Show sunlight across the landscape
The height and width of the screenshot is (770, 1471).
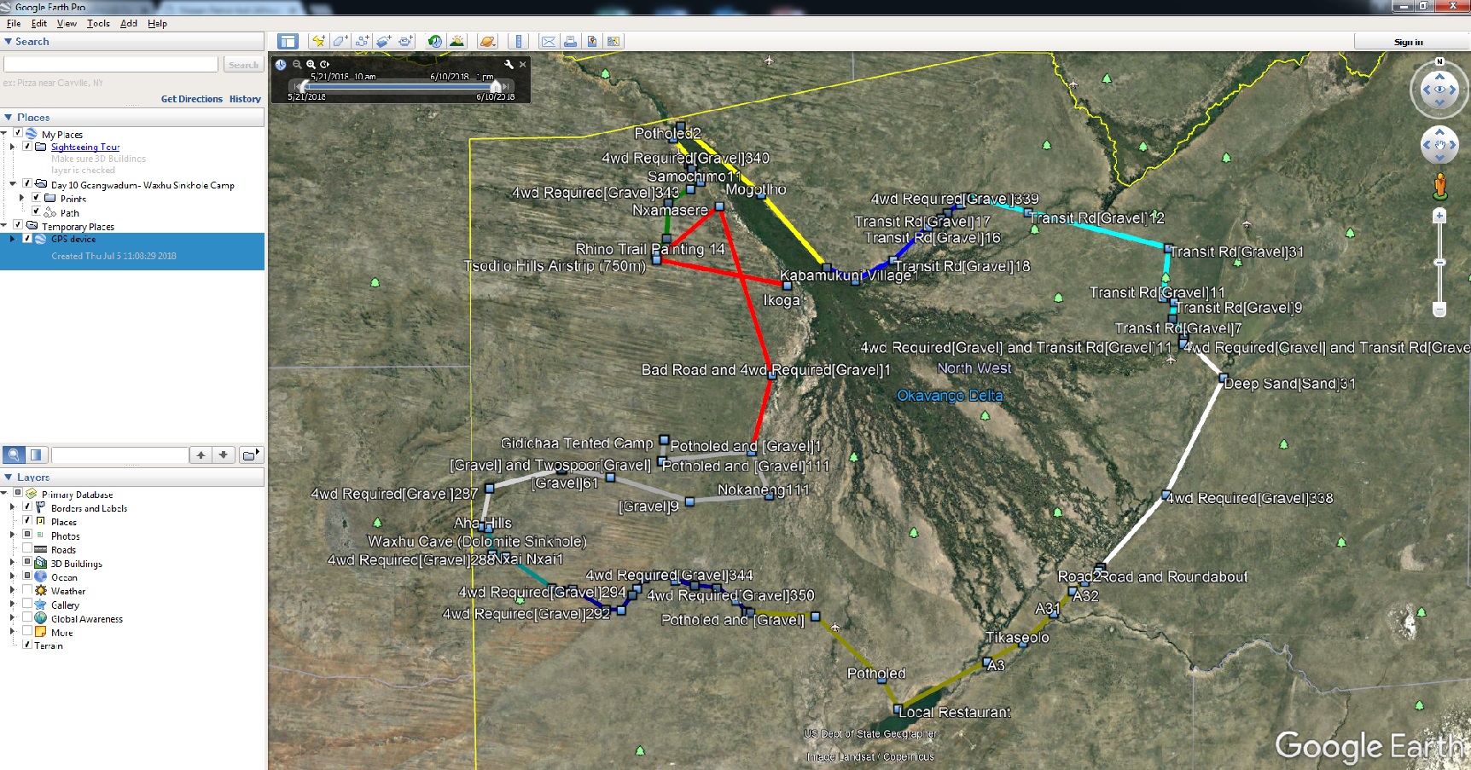(x=457, y=41)
